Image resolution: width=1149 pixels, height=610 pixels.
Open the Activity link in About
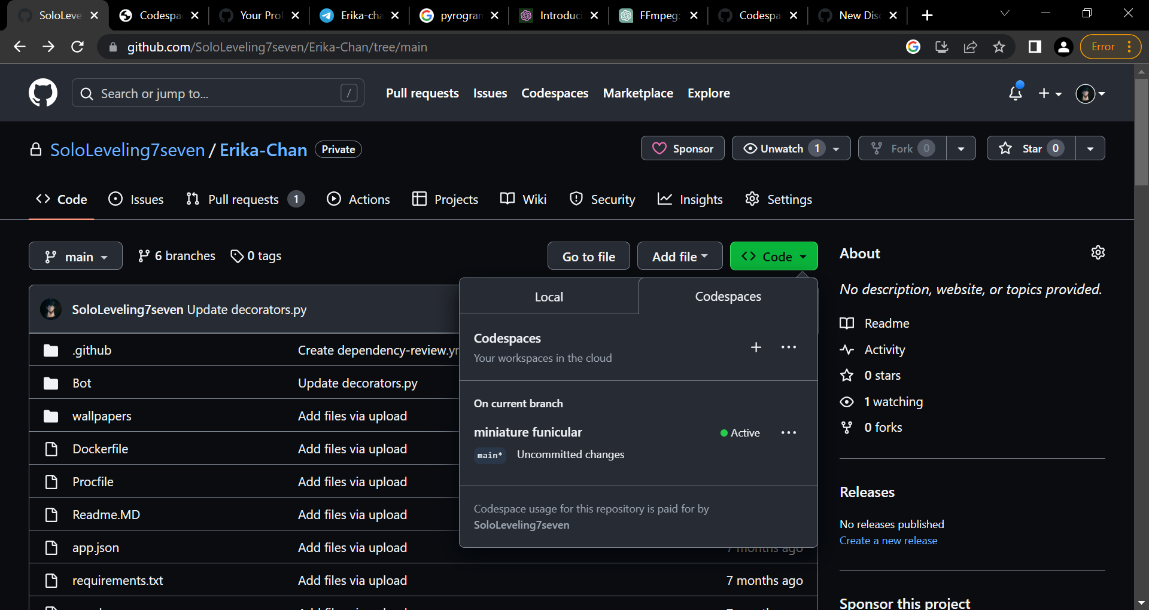pyautogui.click(x=873, y=350)
